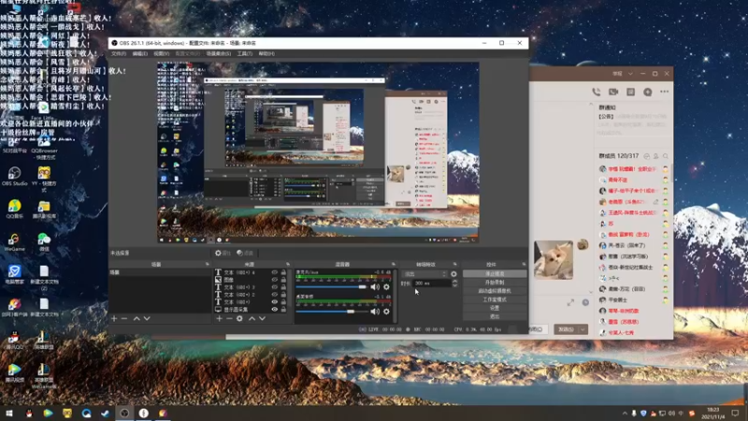Open QQ title bar dropdown chevron
Image resolution: width=748 pixels, height=421 pixels.
pyautogui.click(x=630, y=74)
